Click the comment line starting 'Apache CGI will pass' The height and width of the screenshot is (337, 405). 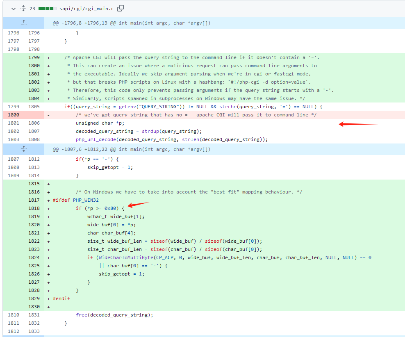pyautogui.click(x=192, y=57)
